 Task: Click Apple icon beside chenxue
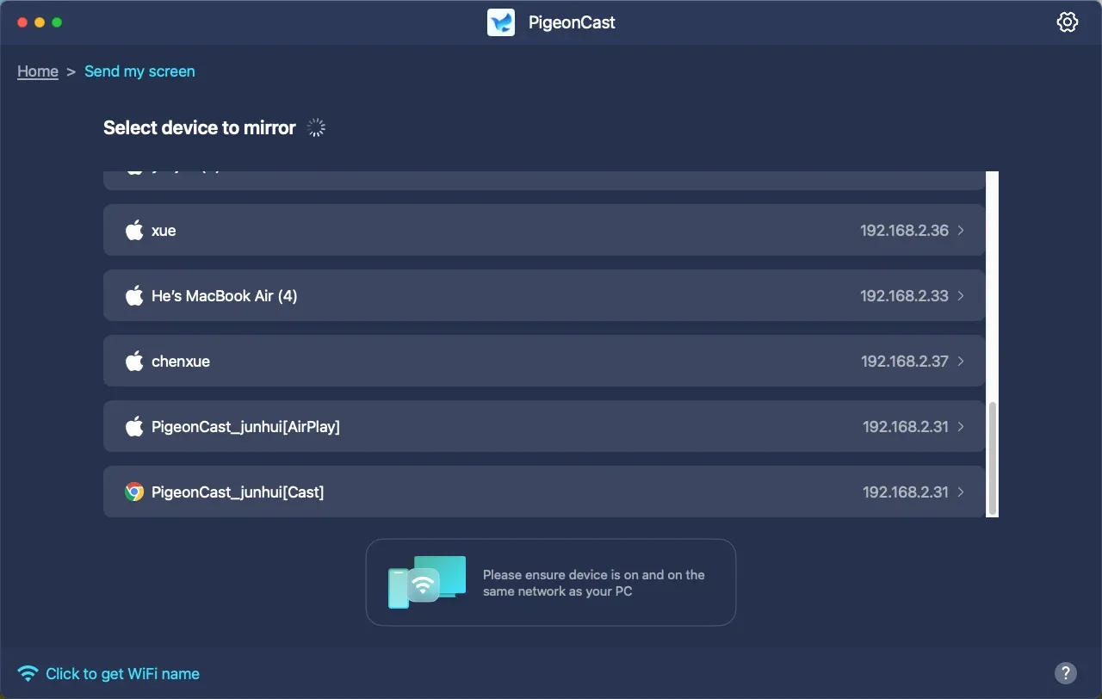click(x=134, y=361)
